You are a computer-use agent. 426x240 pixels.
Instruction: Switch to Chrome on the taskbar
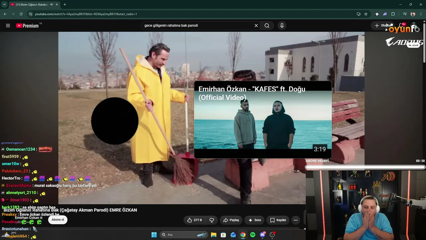tap(243, 235)
